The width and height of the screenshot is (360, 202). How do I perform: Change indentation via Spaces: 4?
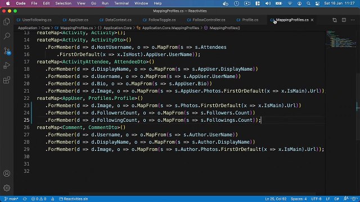tap(299, 199)
